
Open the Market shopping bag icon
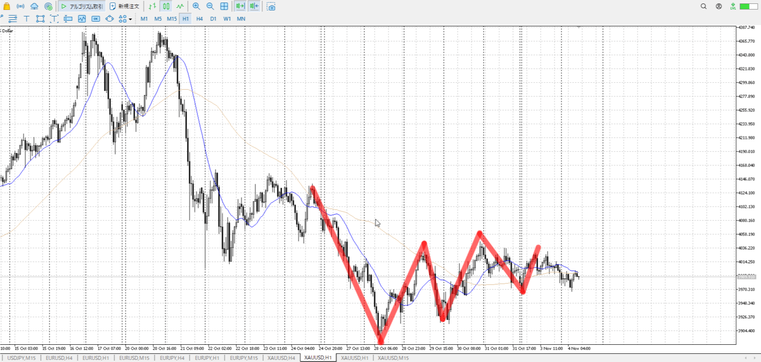[x=6, y=6]
